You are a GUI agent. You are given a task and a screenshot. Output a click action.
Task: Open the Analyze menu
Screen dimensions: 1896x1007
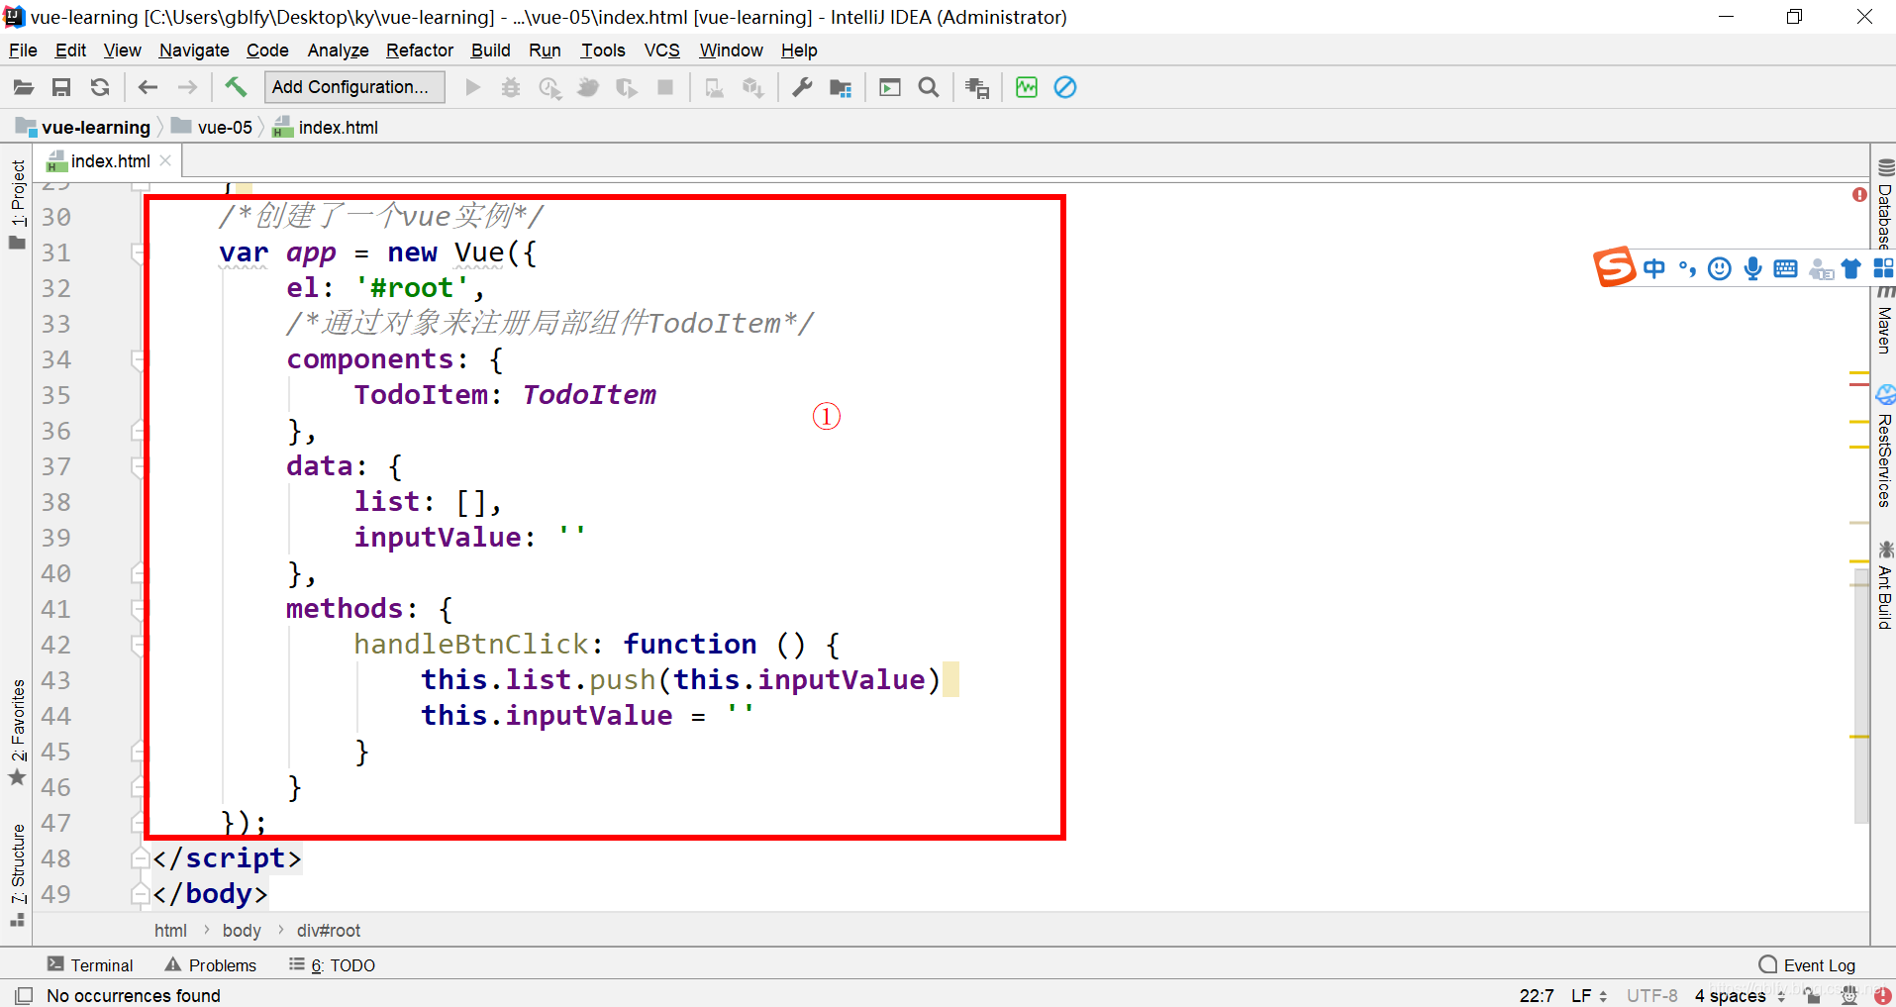coord(338,50)
